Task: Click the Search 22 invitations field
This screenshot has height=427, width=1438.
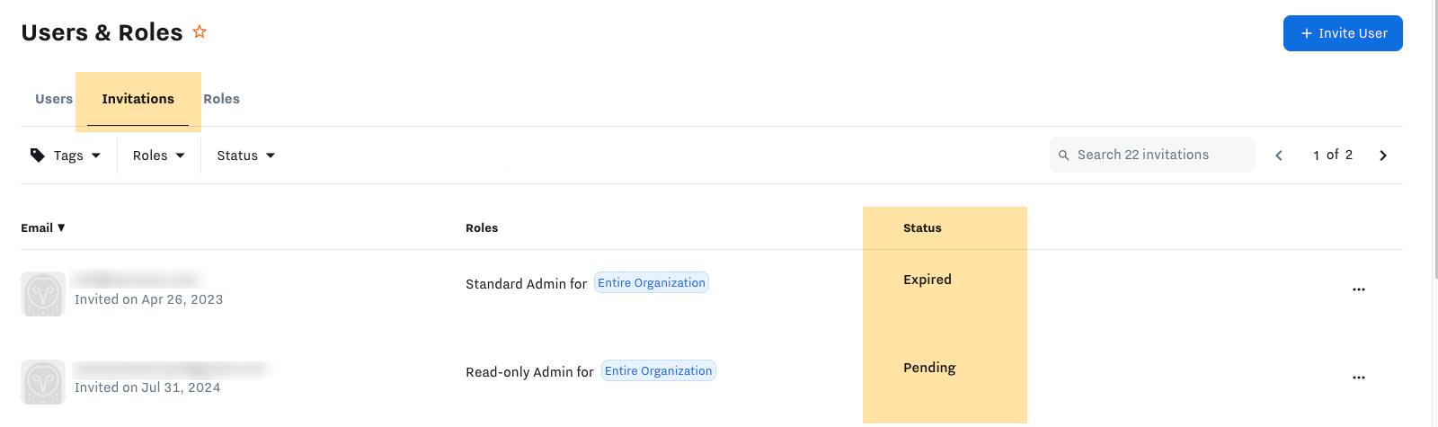Action: click(x=1159, y=155)
